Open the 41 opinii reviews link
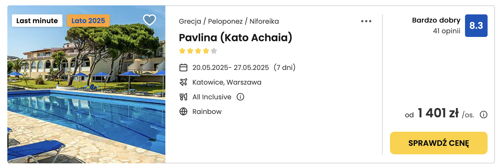Image resolution: width=500 pixels, height=167 pixels. pyautogui.click(x=446, y=31)
